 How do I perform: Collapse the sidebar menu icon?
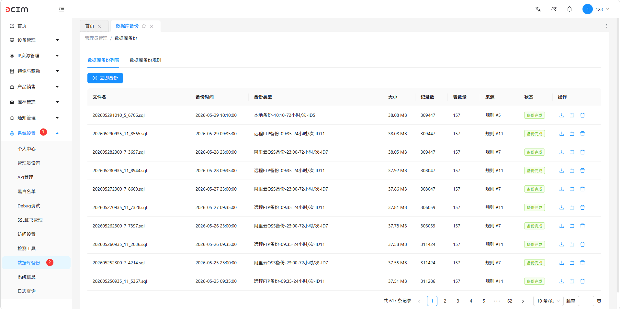[x=62, y=9]
